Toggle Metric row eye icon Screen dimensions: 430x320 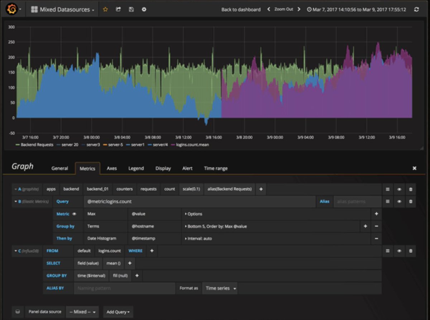[x=75, y=214]
